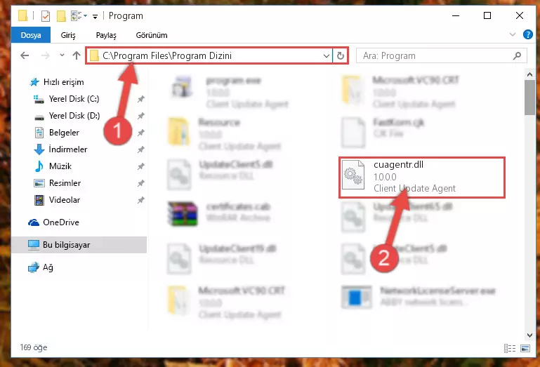Unpin İndirmeler pin icon
The height and width of the screenshot is (367, 540).
click(141, 149)
